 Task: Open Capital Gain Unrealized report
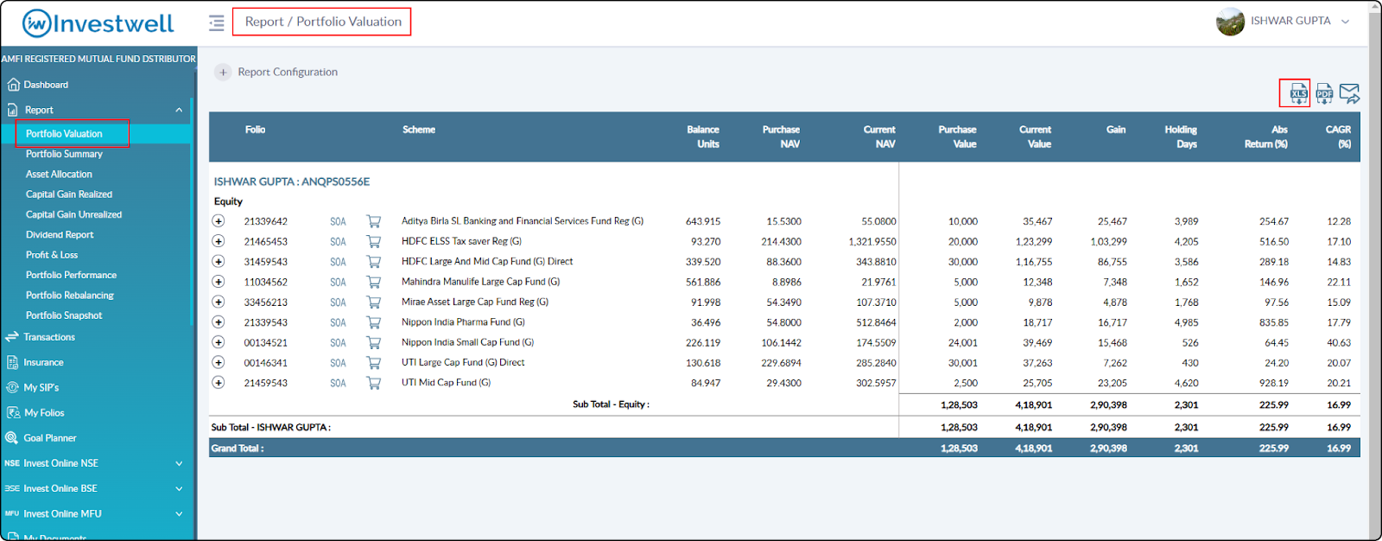click(73, 214)
